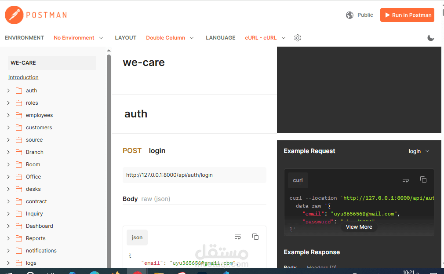The width and height of the screenshot is (444, 274).
Task: Expand the roles folder chevron
Action: point(8,103)
